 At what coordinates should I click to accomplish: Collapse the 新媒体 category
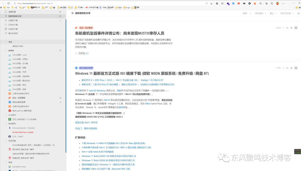click(x=6, y=51)
